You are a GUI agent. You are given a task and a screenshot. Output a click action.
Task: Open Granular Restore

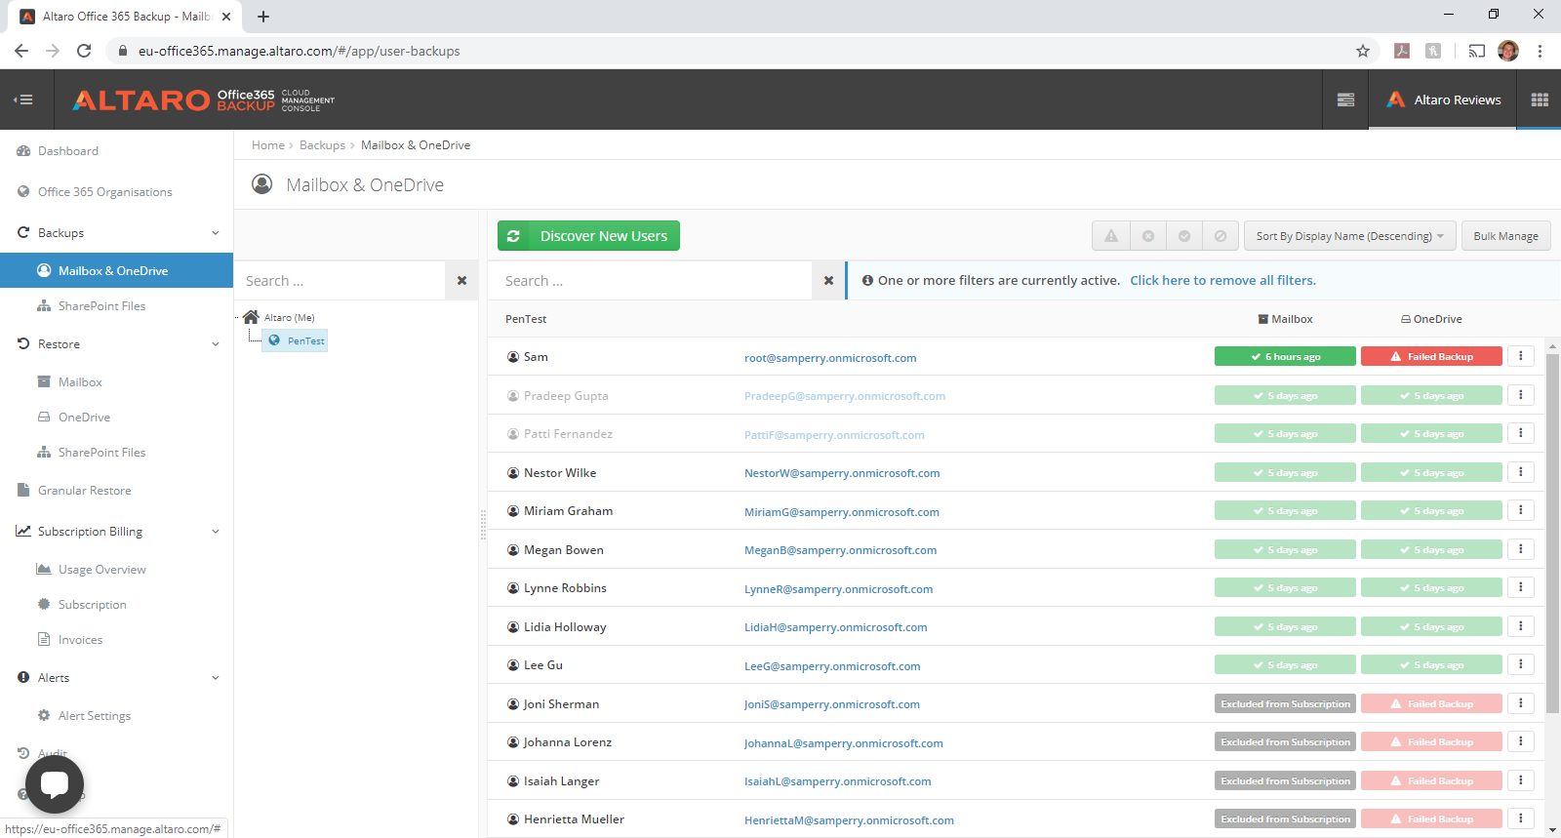pos(84,491)
